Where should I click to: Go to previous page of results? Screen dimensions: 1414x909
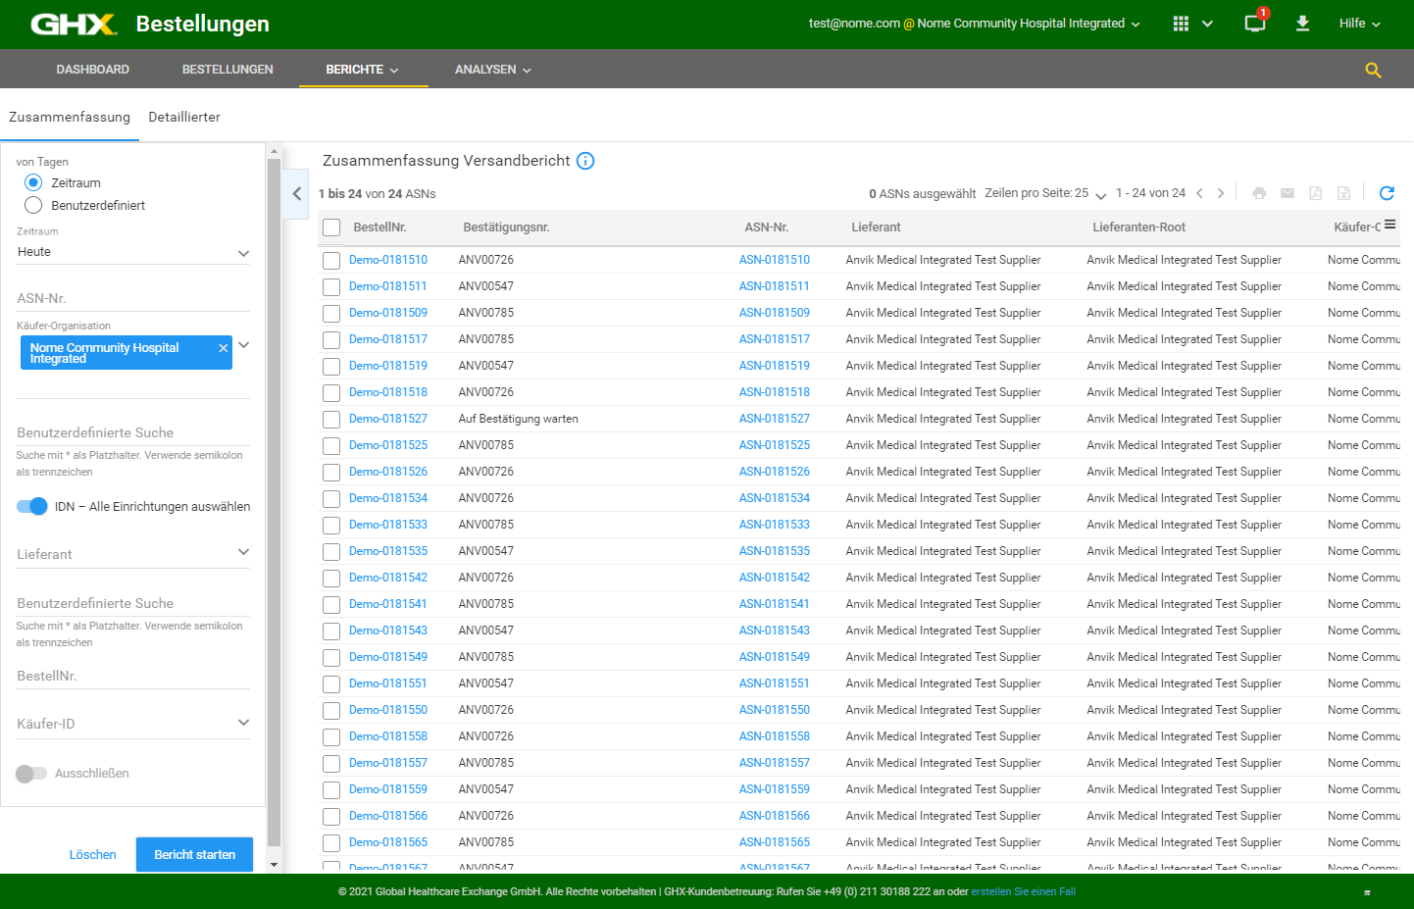[x=1199, y=193]
